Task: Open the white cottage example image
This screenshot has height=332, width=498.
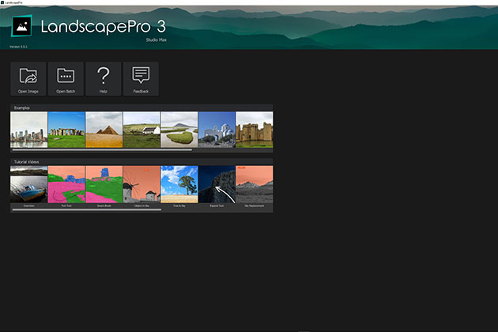Action: (x=141, y=130)
